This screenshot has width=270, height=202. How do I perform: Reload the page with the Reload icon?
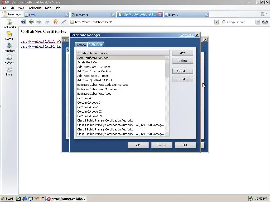click(x=55, y=22)
